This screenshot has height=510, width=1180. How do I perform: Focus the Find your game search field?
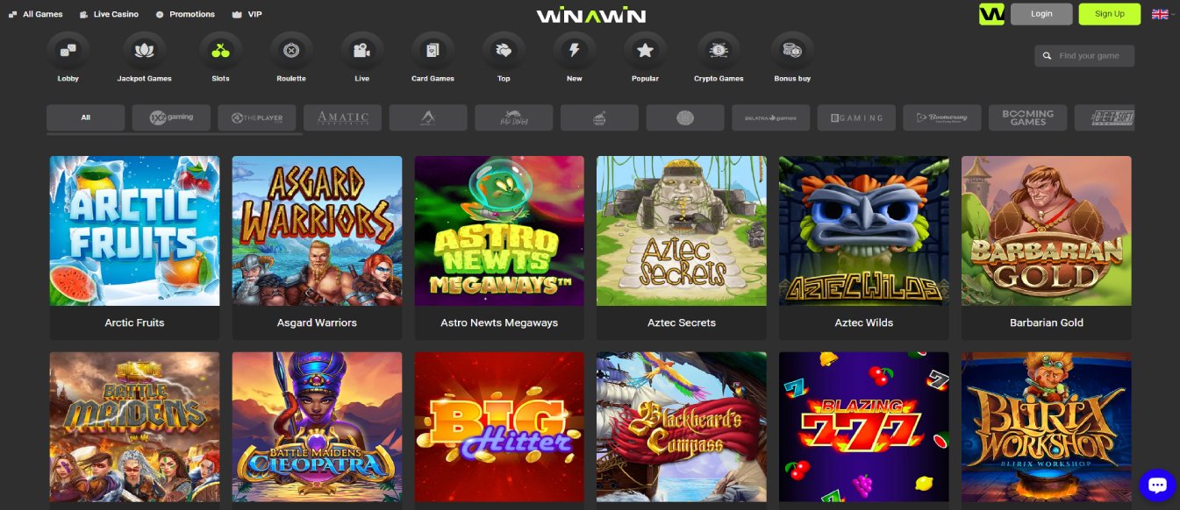[1084, 56]
